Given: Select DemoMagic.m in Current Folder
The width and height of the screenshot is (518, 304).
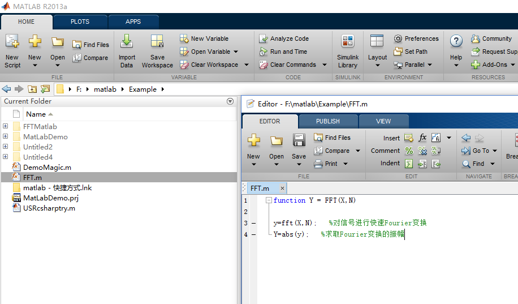Looking at the screenshot, I should pos(47,168).
